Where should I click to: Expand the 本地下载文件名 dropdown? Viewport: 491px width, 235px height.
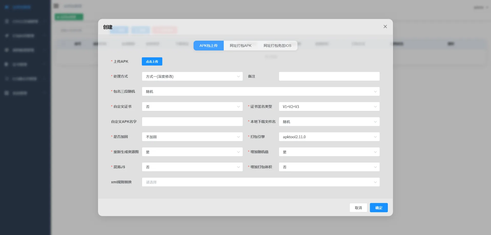pyautogui.click(x=329, y=122)
